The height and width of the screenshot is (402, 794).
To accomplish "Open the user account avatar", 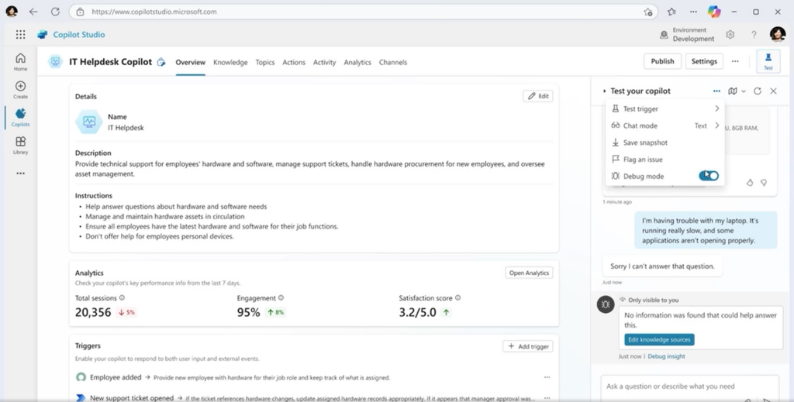I will (x=777, y=34).
